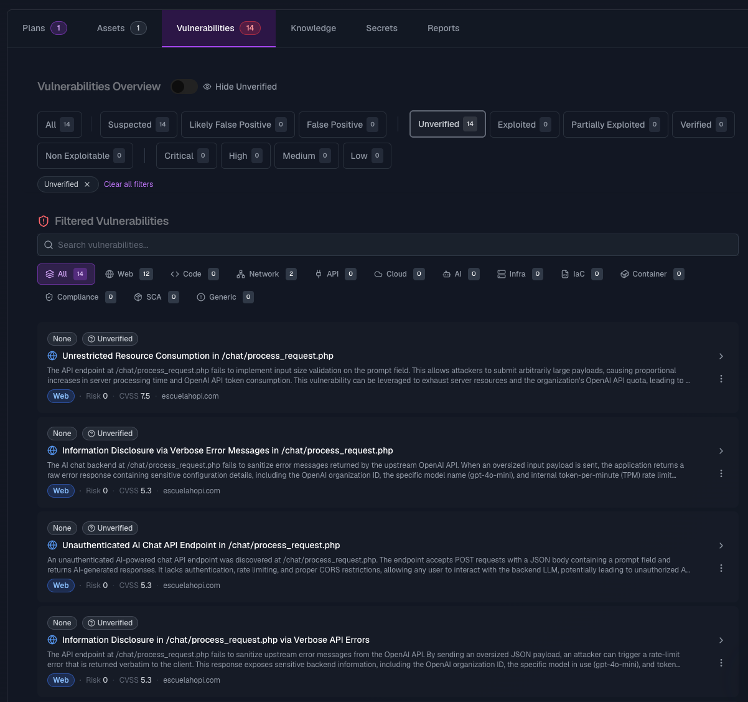This screenshot has height=702, width=748.
Task: Filter by API category
Action: [x=335, y=274]
